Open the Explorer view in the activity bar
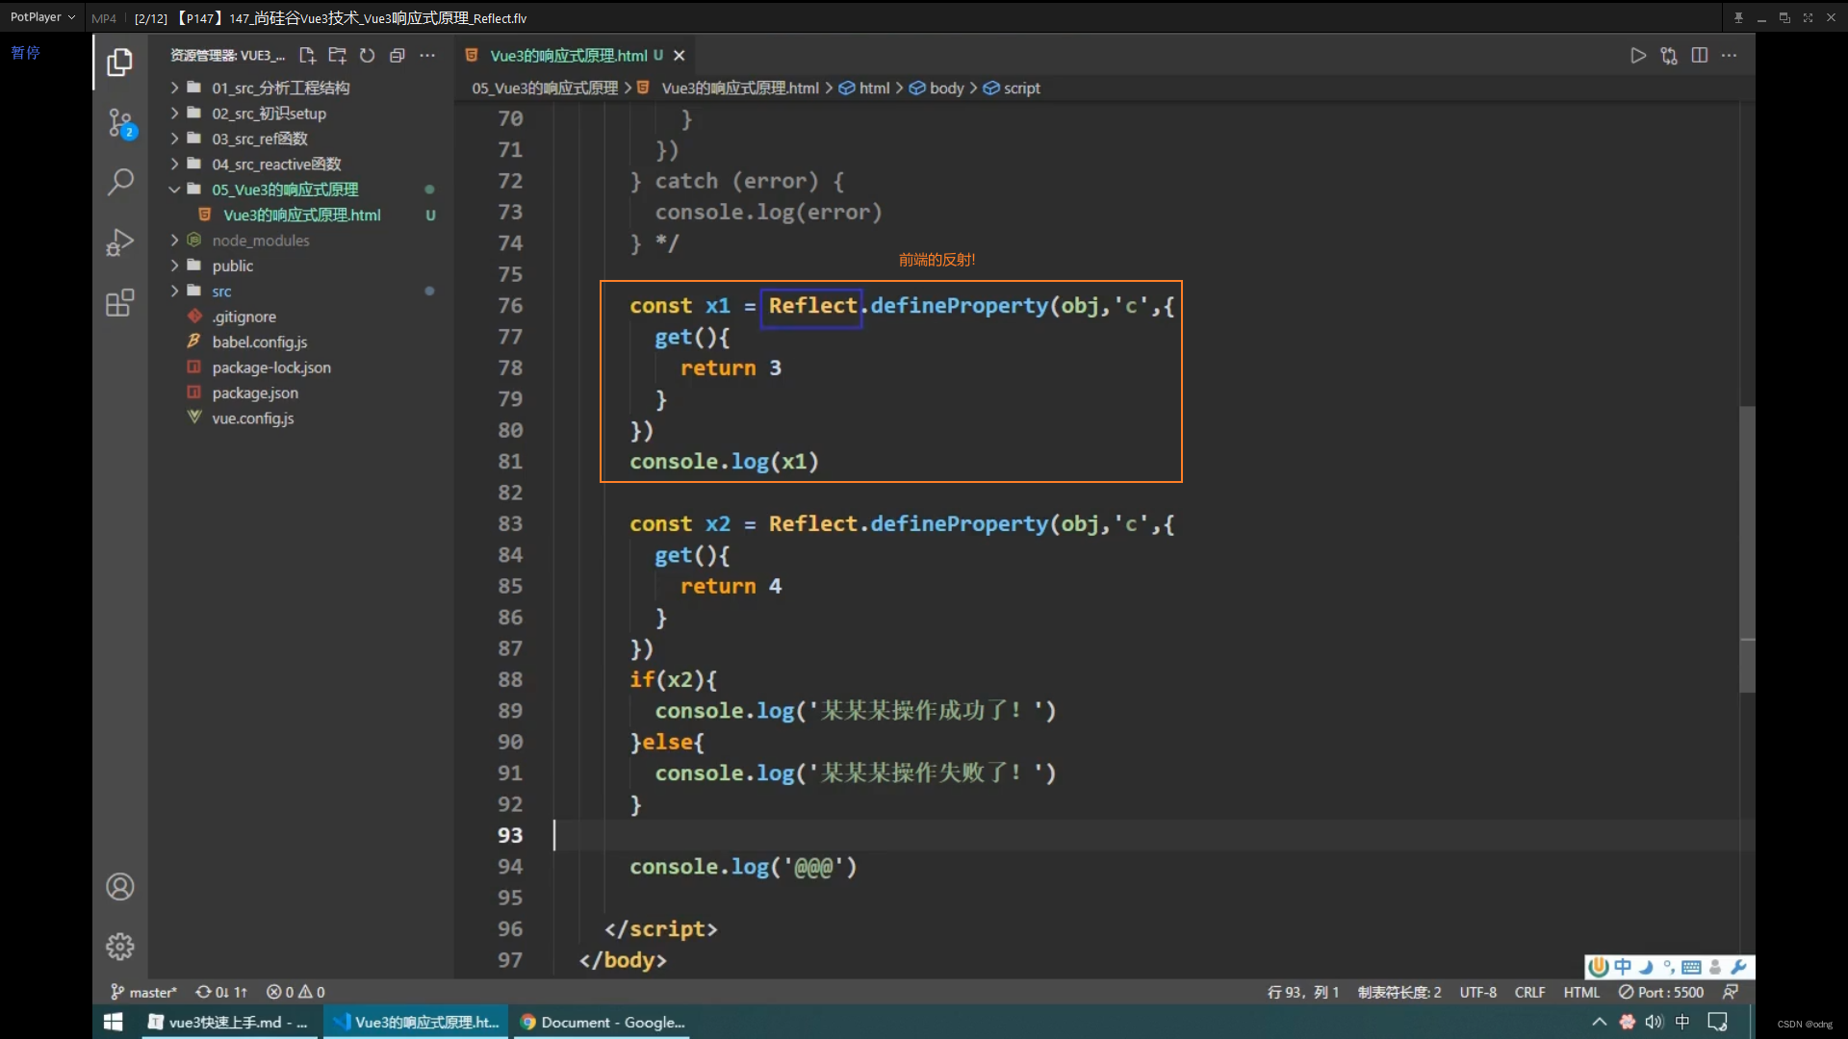Screen dimensions: 1848x1039 coord(119,63)
